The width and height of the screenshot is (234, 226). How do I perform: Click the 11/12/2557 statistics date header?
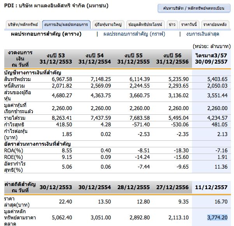[x=211, y=187]
